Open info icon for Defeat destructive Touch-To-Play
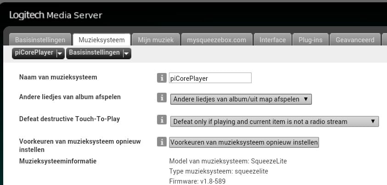387x185 pixels. 161,120
